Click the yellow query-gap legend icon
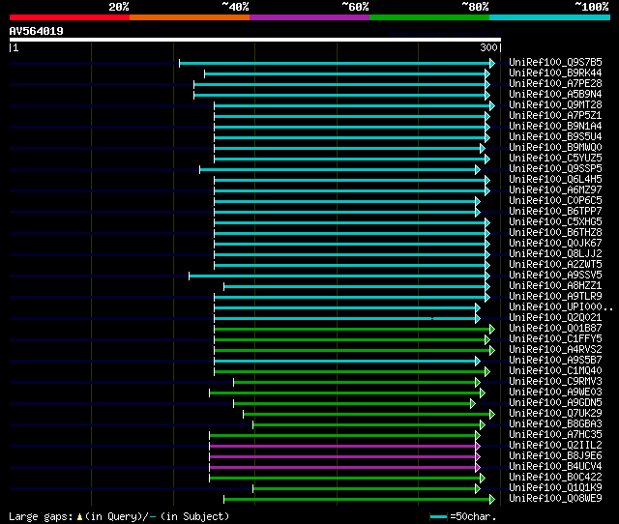The image size is (619, 524). [79, 516]
